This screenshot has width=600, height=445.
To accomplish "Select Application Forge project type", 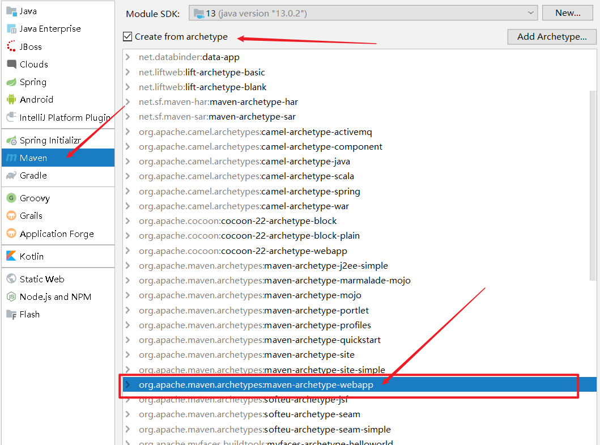I will click(x=58, y=233).
